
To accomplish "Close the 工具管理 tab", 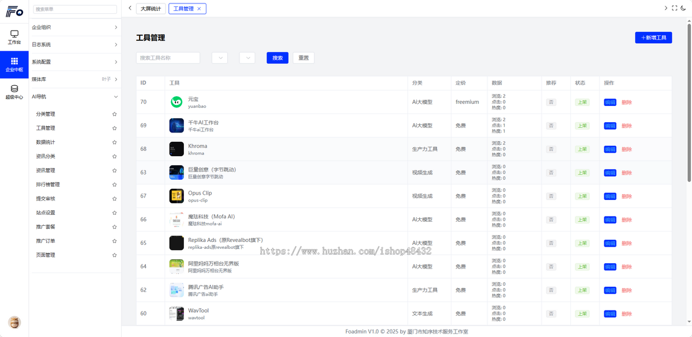I will 199,9.
